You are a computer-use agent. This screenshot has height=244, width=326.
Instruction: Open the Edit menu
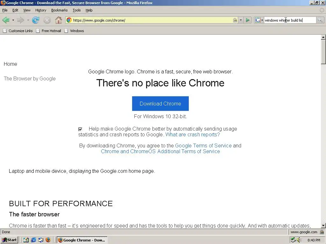pos(15,10)
